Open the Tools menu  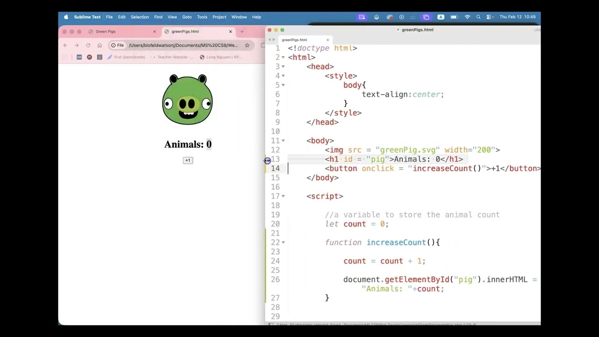coord(202,17)
